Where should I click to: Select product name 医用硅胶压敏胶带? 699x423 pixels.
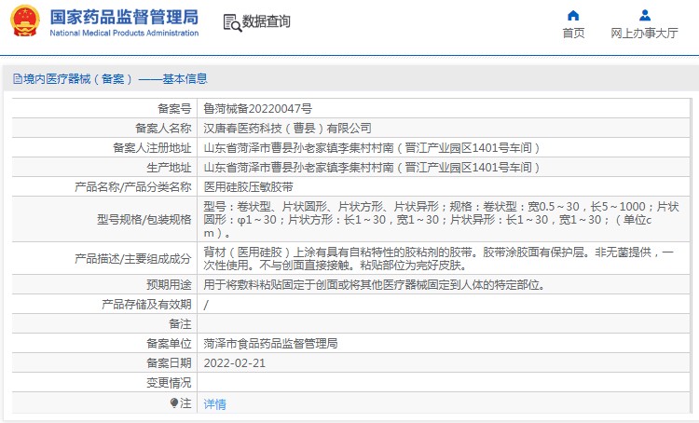(248, 187)
